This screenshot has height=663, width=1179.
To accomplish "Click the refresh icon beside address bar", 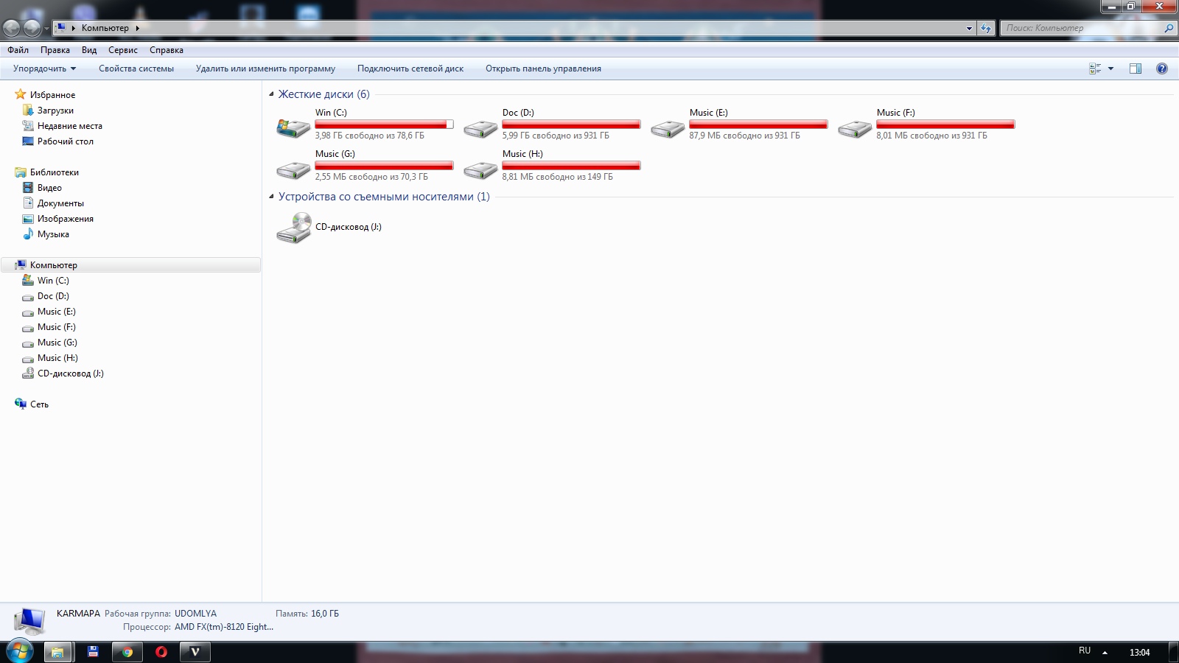I will (986, 28).
